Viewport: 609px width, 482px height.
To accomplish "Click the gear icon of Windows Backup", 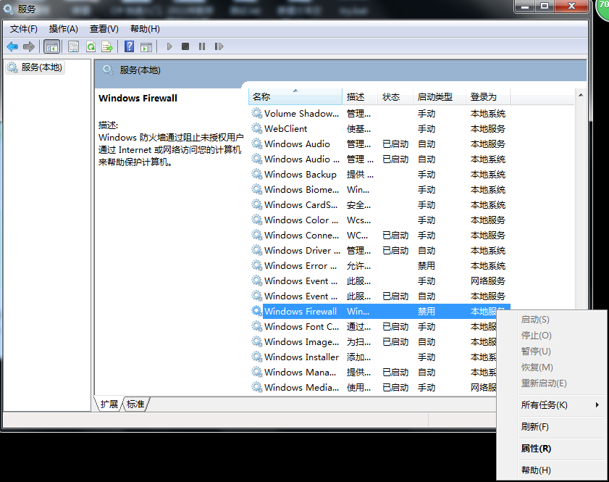I will [257, 174].
